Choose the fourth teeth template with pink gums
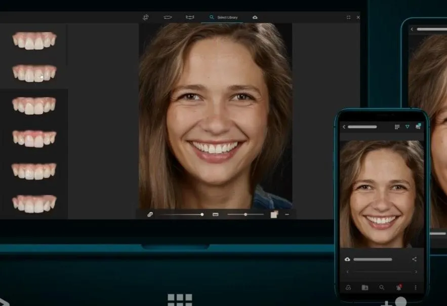This screenshot has height=306, width=447. [x=34, y=138]
